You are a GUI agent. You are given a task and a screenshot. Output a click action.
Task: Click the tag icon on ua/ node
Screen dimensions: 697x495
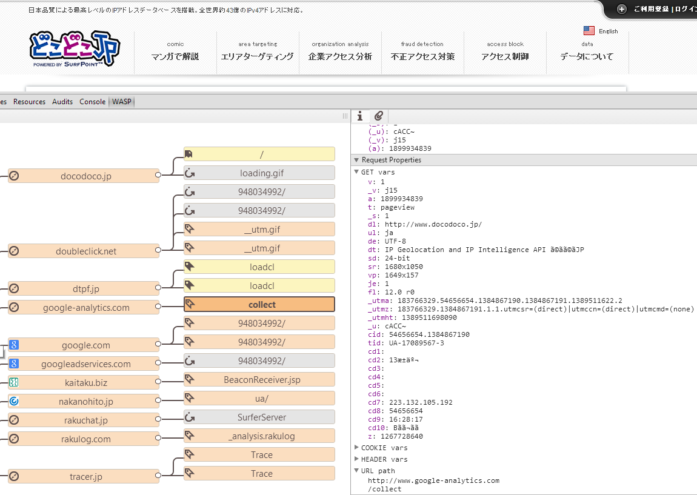tap(190, 397)
